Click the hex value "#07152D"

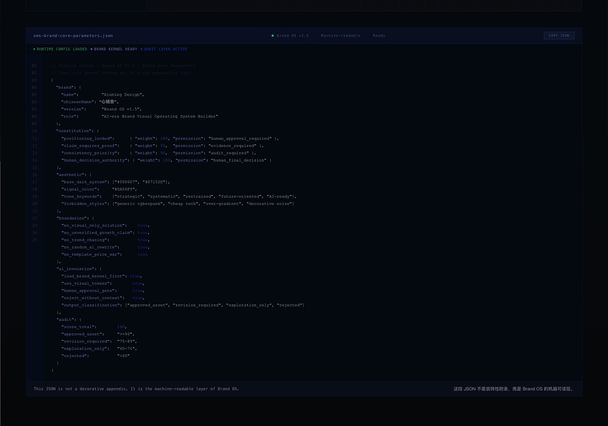[154, 182]
